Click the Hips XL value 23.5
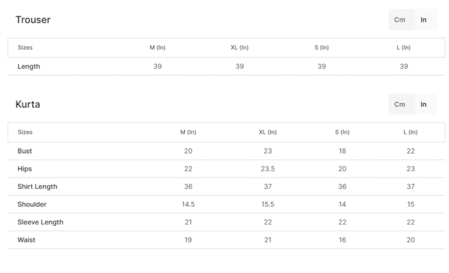Viewport: 449px width, 273px height. click(267, 169)
